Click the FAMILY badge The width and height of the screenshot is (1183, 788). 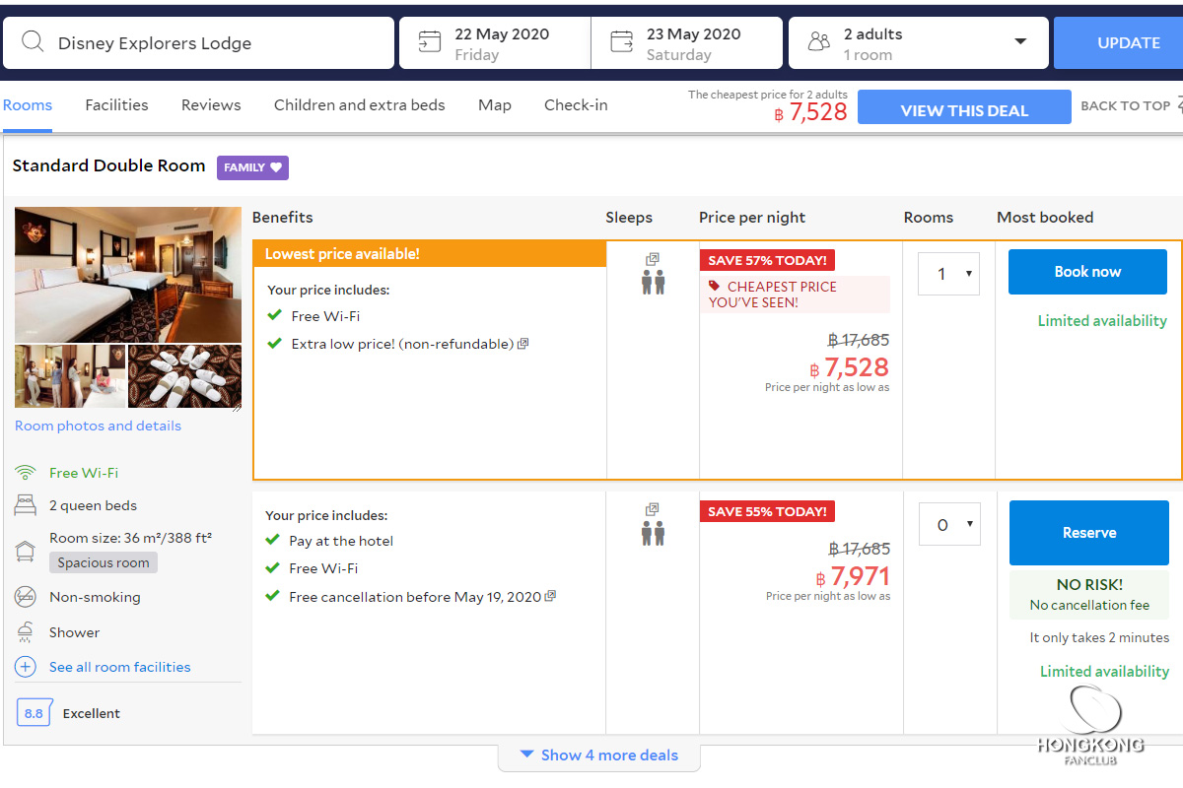click(x=252, y=167)
